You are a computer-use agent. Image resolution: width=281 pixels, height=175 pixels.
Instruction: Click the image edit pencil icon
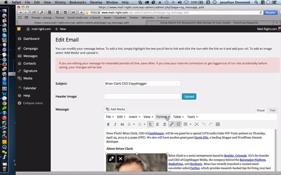111,158
